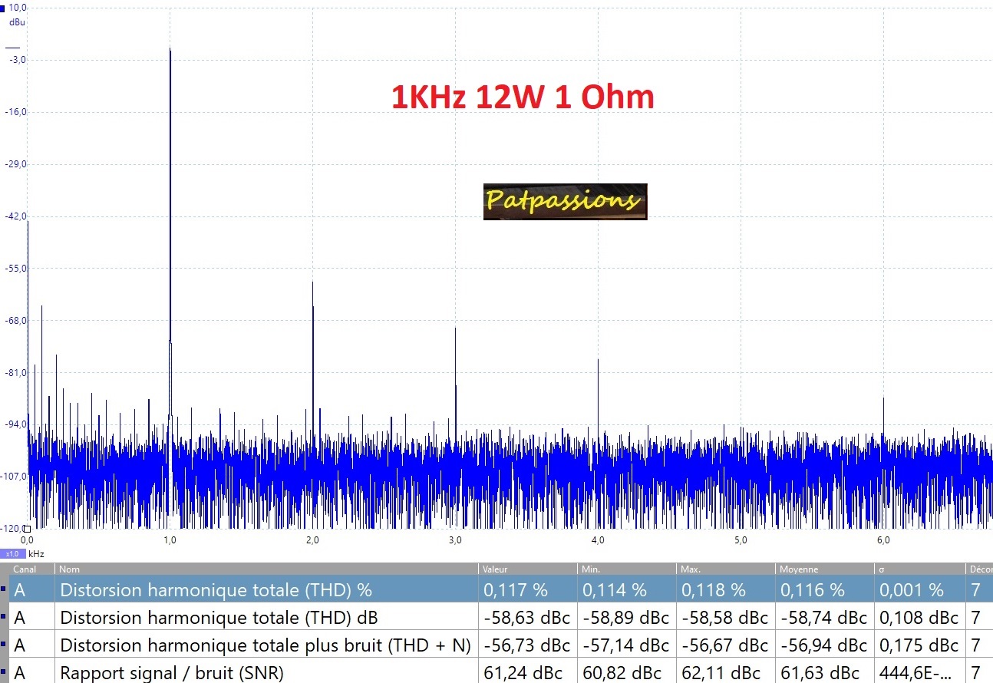Click the Moyenne column header
This screenshot has height=683, width=993.
pos(799,569)
